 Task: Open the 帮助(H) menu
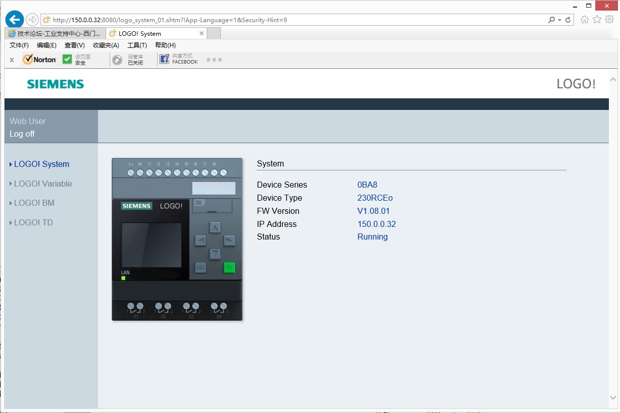(165, 45)
